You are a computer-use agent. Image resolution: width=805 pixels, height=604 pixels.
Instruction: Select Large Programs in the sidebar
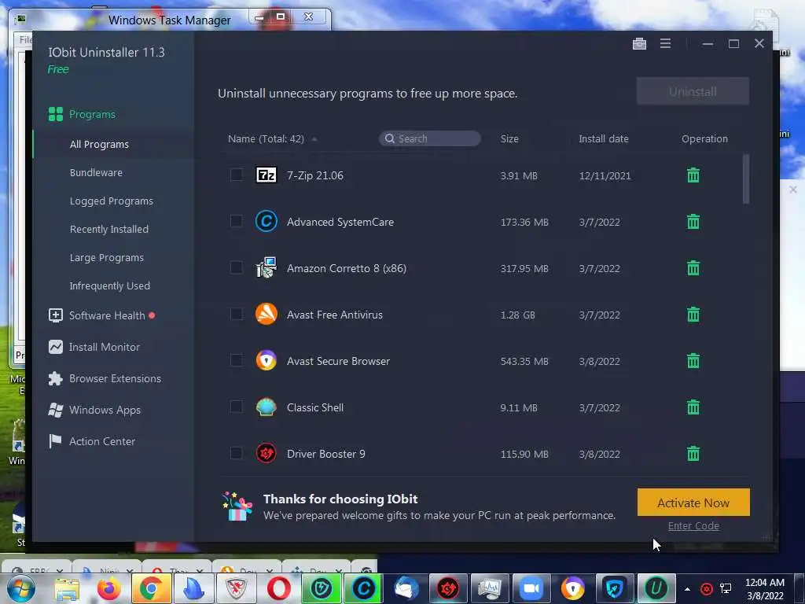click(x=107, y=257)
